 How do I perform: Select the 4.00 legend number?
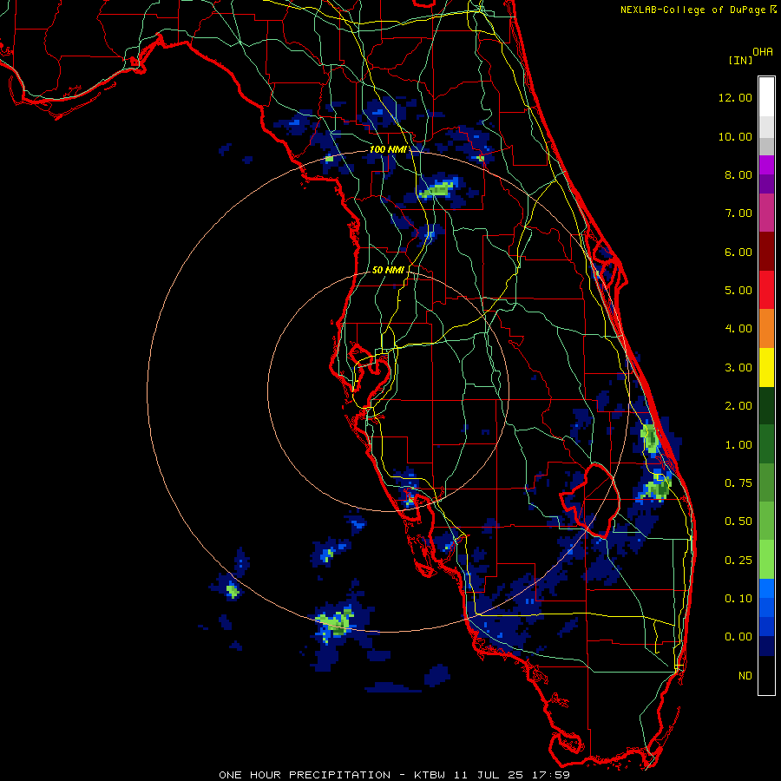point(738,329)
